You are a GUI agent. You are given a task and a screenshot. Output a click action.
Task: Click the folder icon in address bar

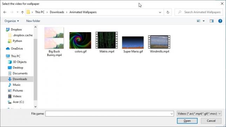click(28, 12)
